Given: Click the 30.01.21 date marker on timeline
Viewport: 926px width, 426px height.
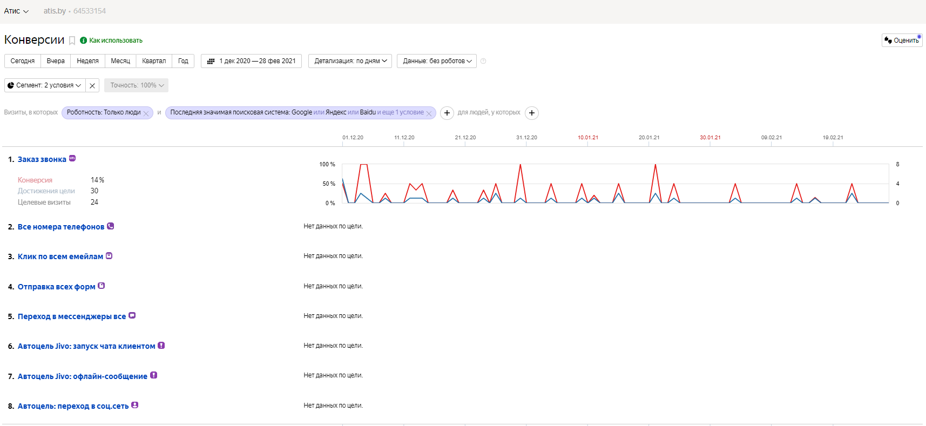Looking at the screenshot, I should (710, 138).
